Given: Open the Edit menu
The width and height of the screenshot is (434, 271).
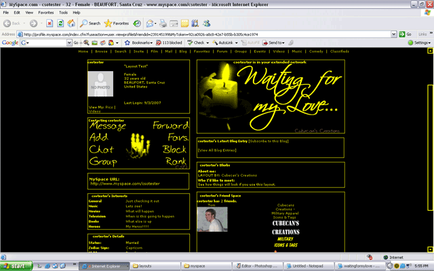Looking at the screenshot, I should 17,12.
